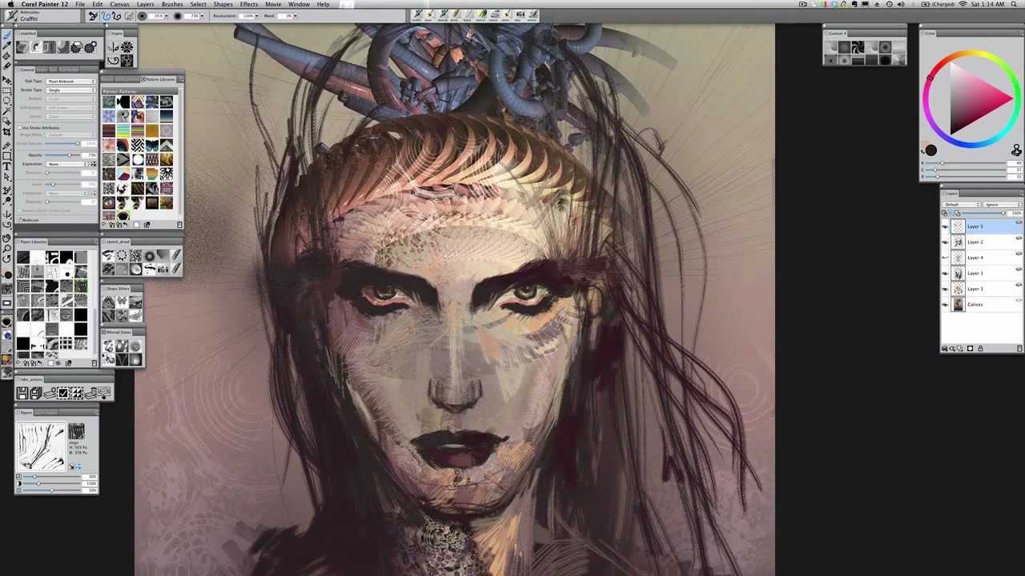Open the Dab Type dropdown

click(x=70, y=81)
